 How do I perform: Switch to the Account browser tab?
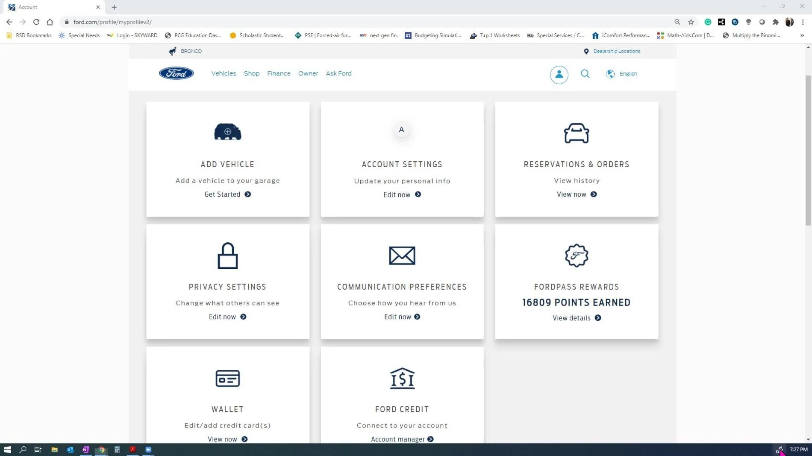[x=53, y=7]
